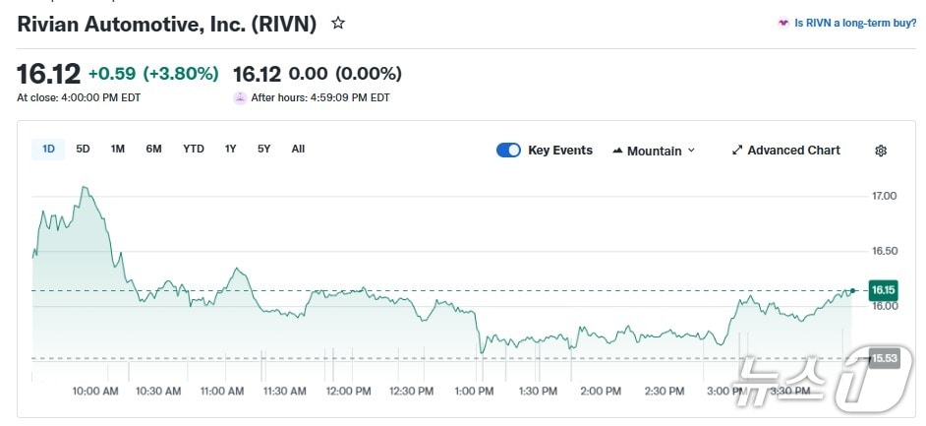Select the 5Y chart range
This screenshot has width=926, height=426.
coord(263,149)
